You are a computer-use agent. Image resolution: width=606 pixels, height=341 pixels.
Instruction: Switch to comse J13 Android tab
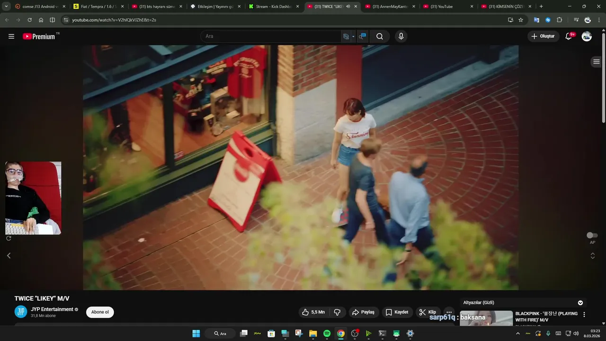tap(40, 7)
